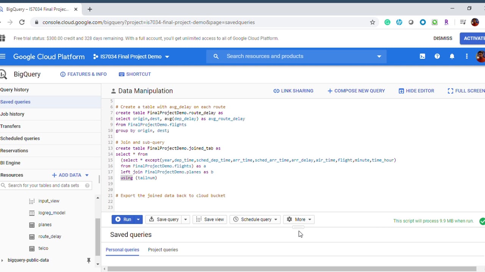Bookmark this page with the star icon
The width and height of the screenshot is (485, 272).
(x=372, y=22)
